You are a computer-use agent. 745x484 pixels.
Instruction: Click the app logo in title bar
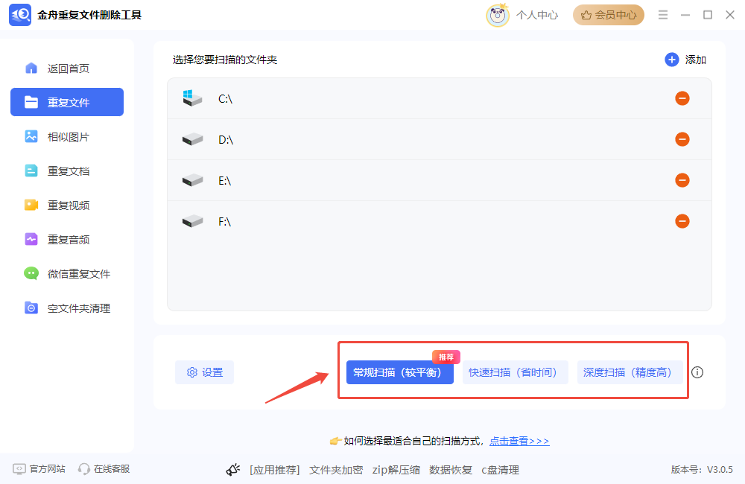click(x=20, y=15)
